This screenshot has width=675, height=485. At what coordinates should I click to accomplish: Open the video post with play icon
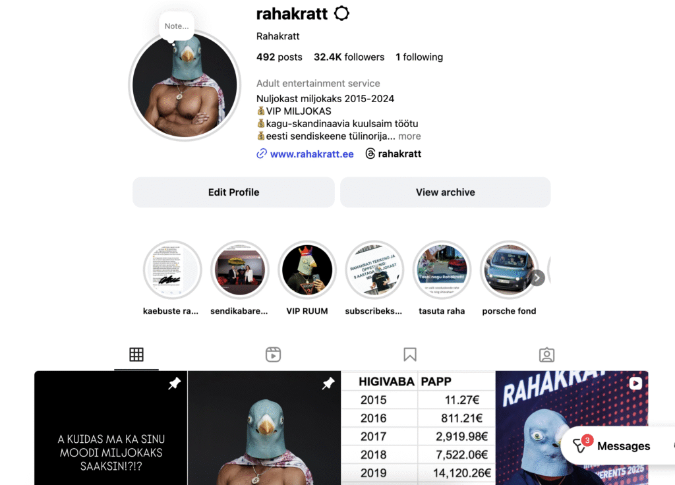[x=572, y=428]
